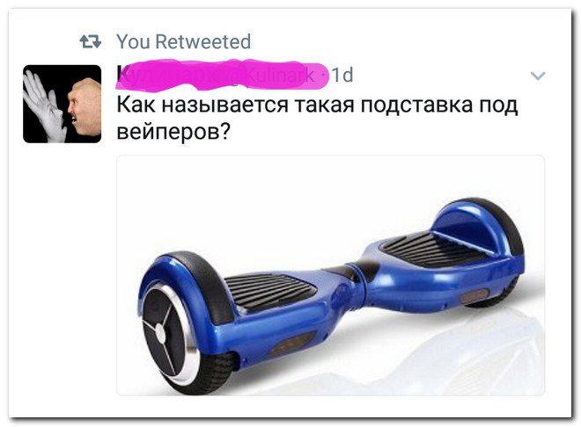
Task: Click the word "вейперов?" in the tweet
Action: coord(173,131)
